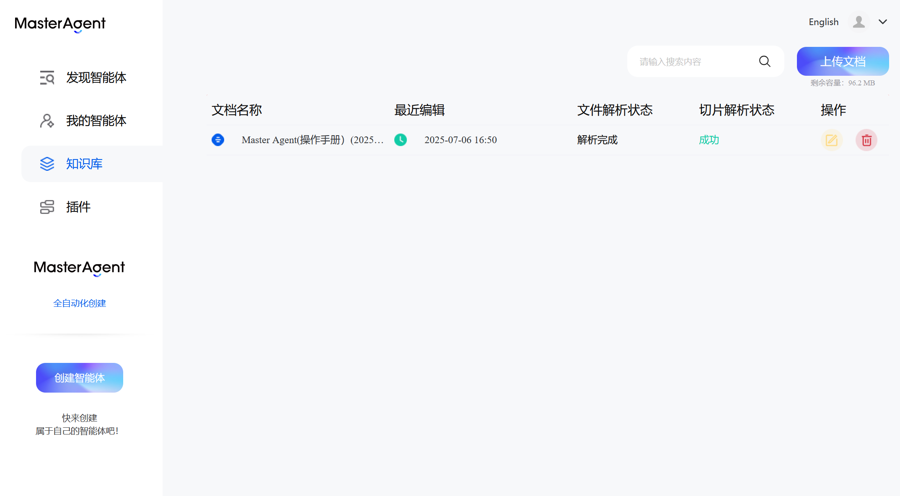This screenshot has width=900, height=496.
Task: Click the magnifier search icon
Action: coord(765,62)
